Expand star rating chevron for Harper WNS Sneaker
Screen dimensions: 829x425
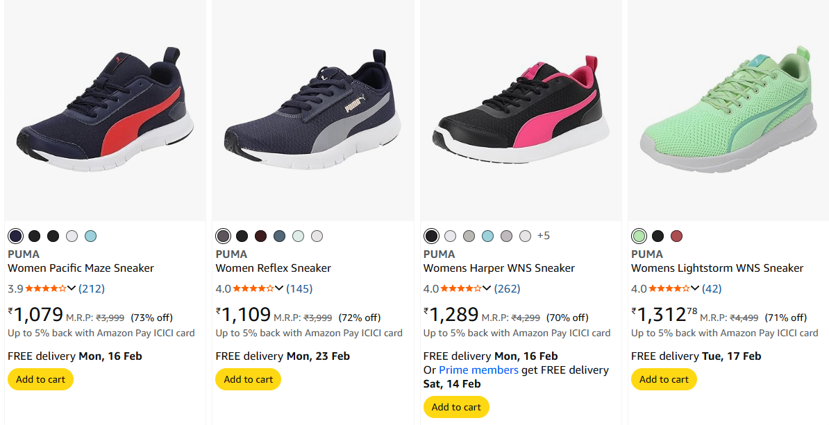[x=487, y=288]
